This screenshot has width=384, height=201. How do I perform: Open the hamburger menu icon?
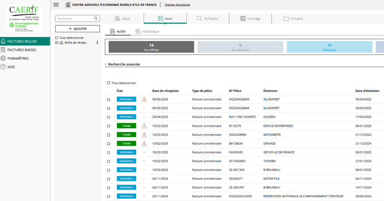(x=56, y=4)
